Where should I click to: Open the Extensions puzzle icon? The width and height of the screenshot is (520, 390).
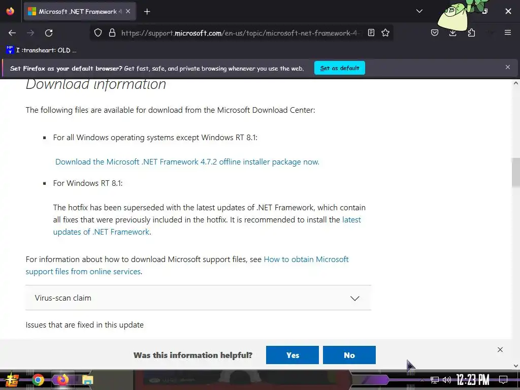[471, 33]
